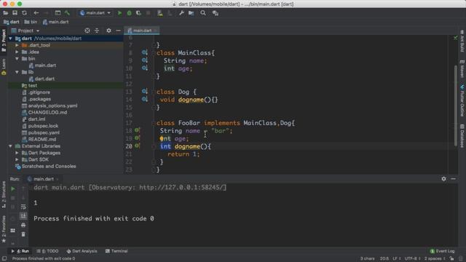466x262 pixels.
Task: Open the Flutter Outline side panel
Action: (x=462, y=100)
